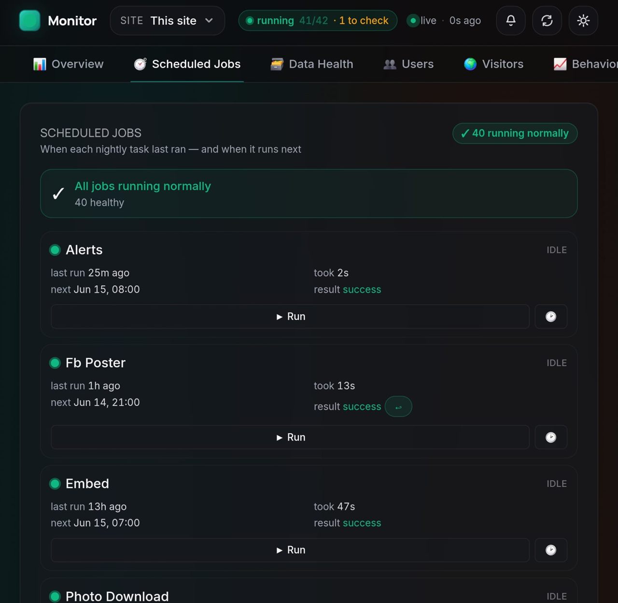Viewport: 618px width, 603px height.
Task: Click the Overview tab's bar chart icon
Action: (40, 64)
